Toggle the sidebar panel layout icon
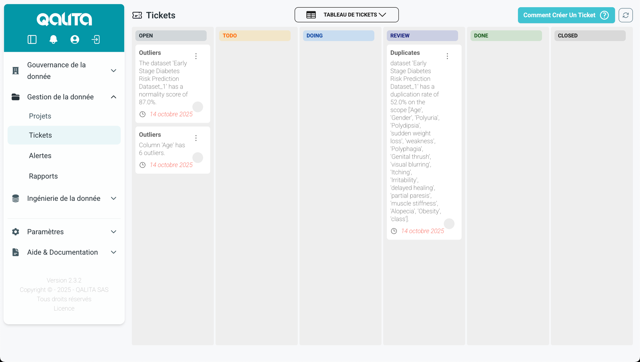The image size is (640, 362). (32, 39)
